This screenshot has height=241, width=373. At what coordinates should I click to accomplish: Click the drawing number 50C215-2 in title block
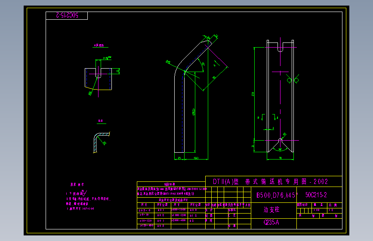click(x=316, y=195)
